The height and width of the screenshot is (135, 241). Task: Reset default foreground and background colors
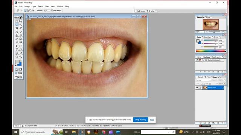pyautogui.click(x=16, y=65)
